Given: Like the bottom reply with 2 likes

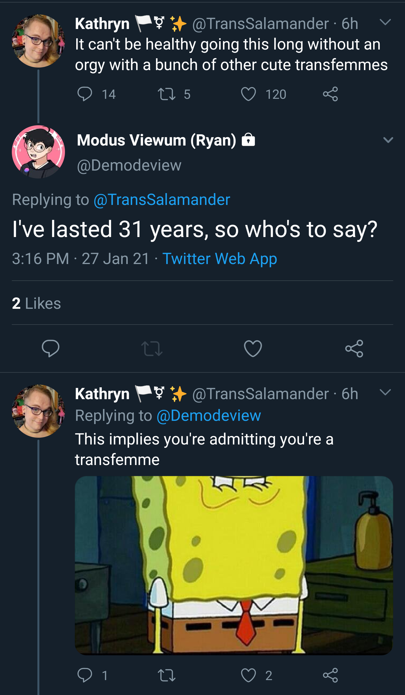Looking at the screenshot, I should pos(248,675).
